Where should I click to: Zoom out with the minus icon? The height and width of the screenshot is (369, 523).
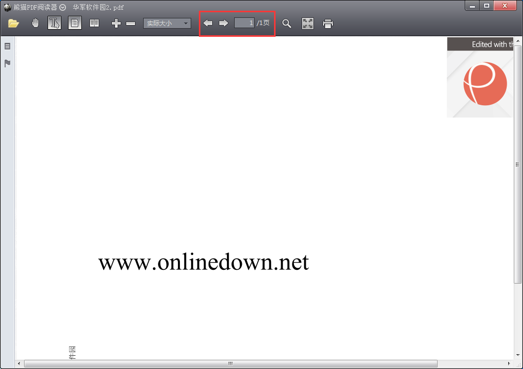(131, 24)
